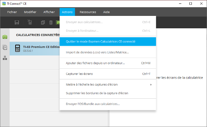The width and height of the screenshot is (207, 127).
Task: Click the green screen capture toolbar icon
Action: click(58, 22)
